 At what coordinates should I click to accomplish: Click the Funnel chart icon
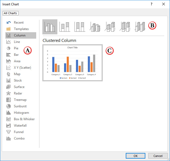click(x=9, y=132)
